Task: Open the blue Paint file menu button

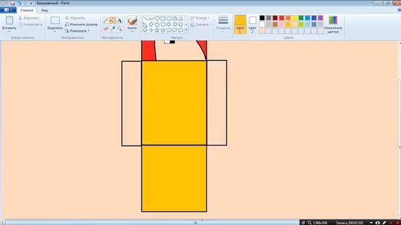Action: point(8,10)
